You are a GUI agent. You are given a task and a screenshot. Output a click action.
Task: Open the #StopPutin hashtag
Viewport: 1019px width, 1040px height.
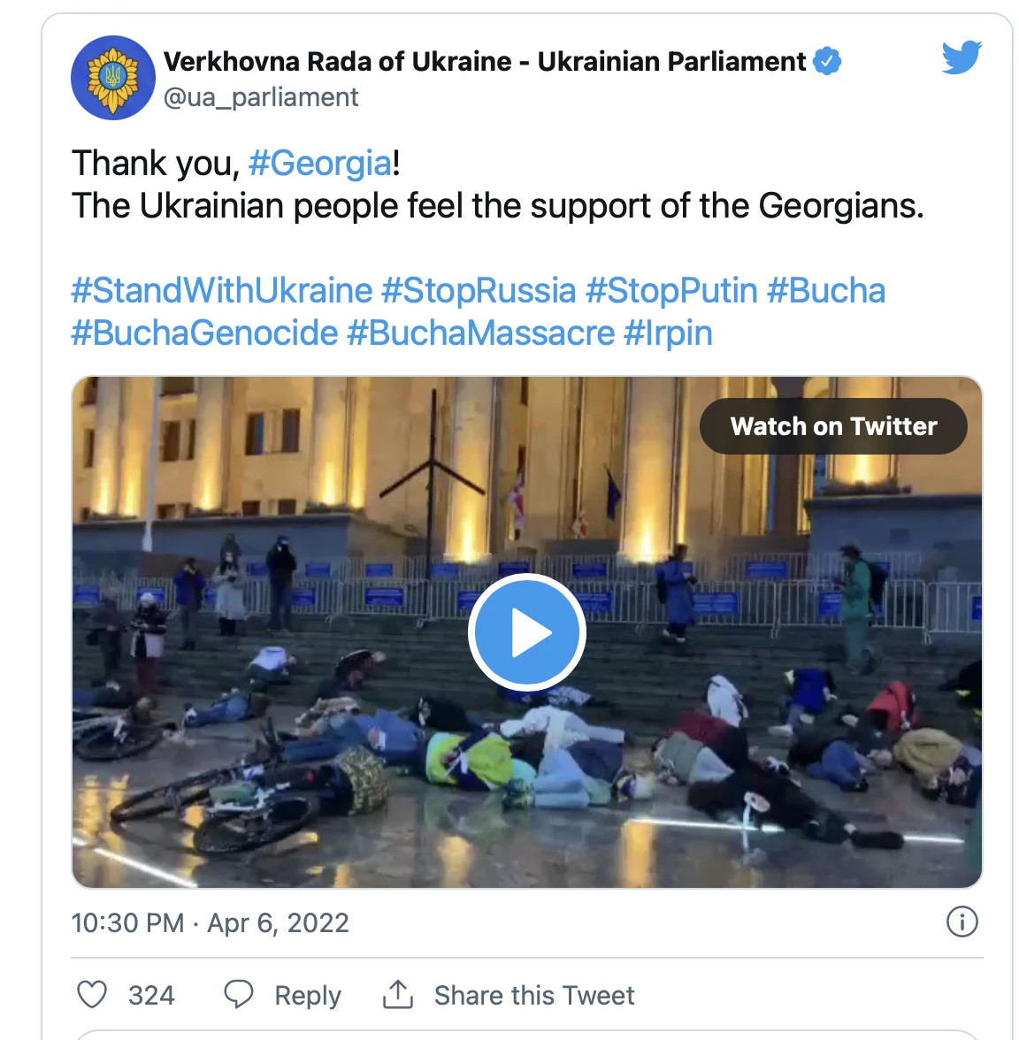pyautogui.click(x=671, y=290)
